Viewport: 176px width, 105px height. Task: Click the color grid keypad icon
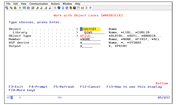click(x=29, y=8)
